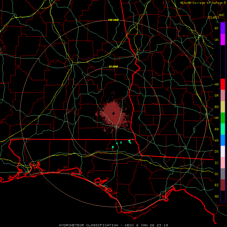Viewport: 227px width, 227px height.
Task: Click the HHC product label
Action: pyautogui.click(x=221, y=15)
